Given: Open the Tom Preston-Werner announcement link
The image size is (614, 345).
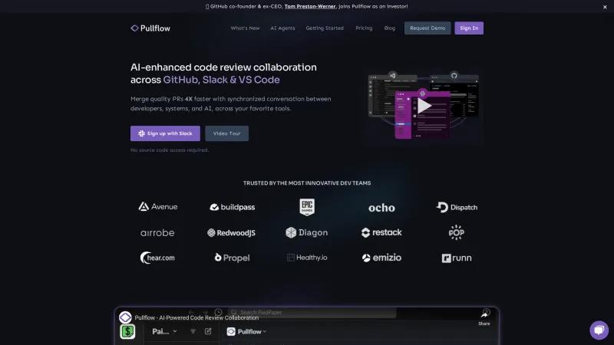Looking at the screenshot, I should coord(310,6).
